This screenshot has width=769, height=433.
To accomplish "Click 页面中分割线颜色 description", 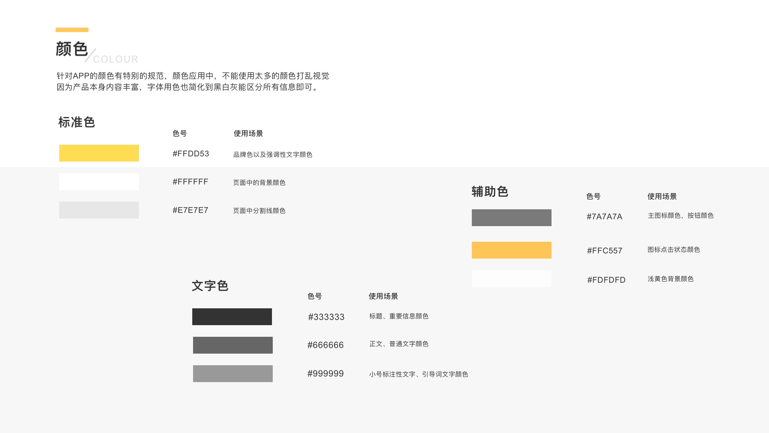I will (x=259, y=211).
